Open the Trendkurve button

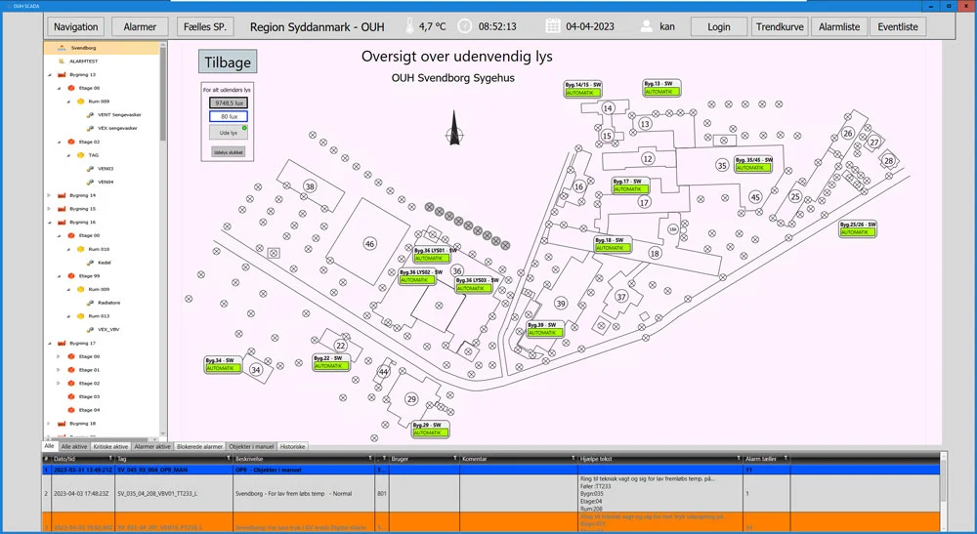pos(780,26)
